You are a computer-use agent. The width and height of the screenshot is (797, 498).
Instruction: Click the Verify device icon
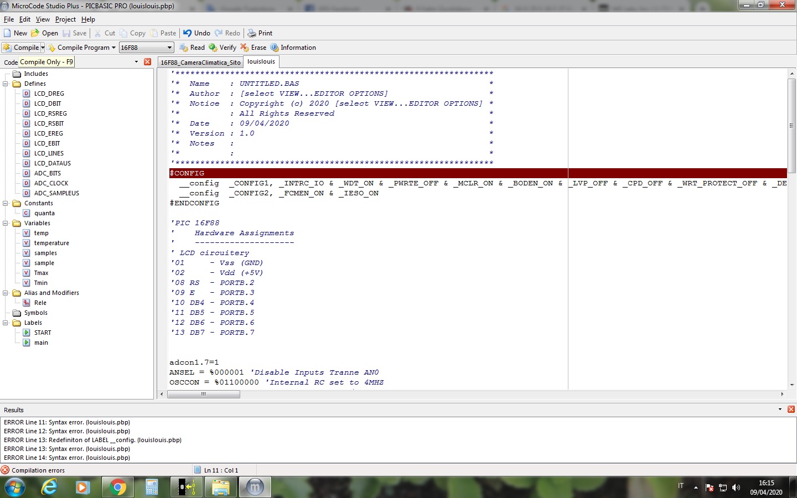click(x=213, y=48)
